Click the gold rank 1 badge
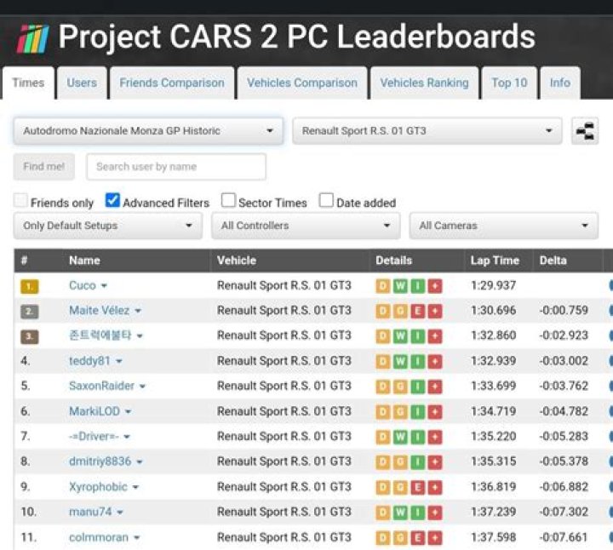Image resolution: width=613 pixels, height=550 pixels. (29, 286)
